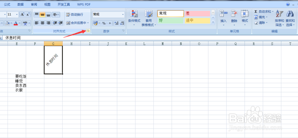Switch to the 开发工具 tab
Viewport: 298px width, 138px height.
64,4
